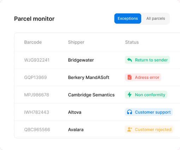Image resolution: width=180 pixels, height=150 pixels.
Task: Select shipper Cambridge Semantics
Action: [91, 95]
